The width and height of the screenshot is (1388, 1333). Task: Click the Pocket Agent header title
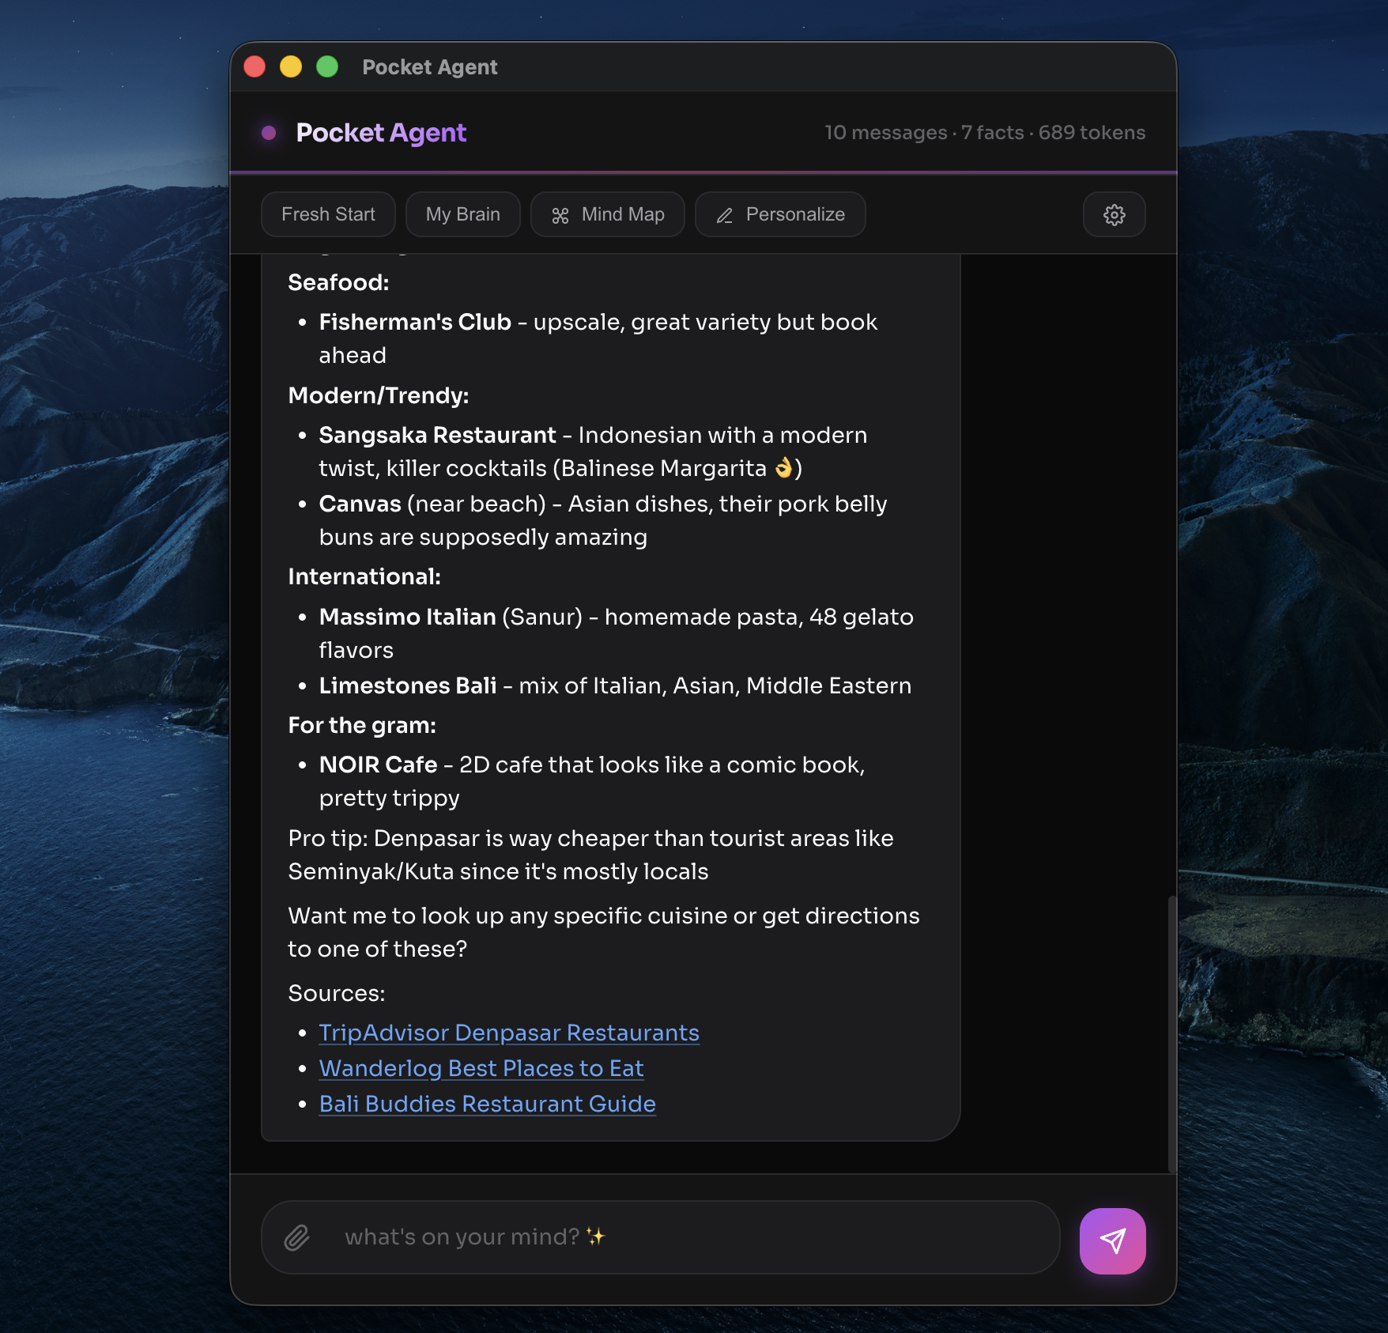[382, 133]
